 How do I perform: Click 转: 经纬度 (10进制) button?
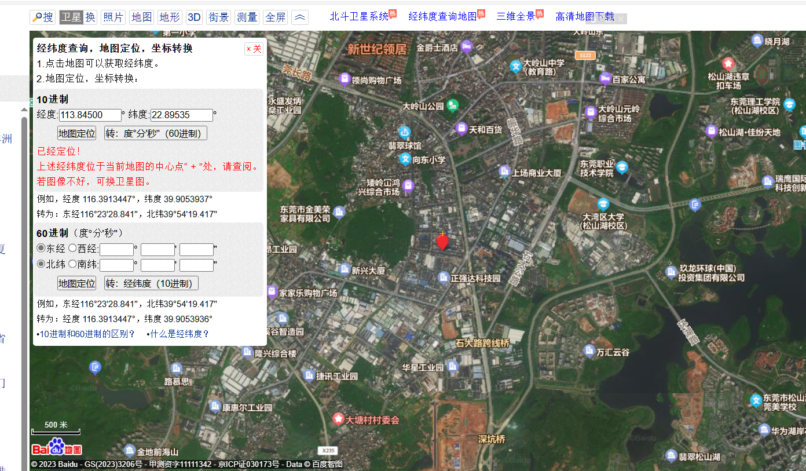pyautogui.click(x=151, y=283)
